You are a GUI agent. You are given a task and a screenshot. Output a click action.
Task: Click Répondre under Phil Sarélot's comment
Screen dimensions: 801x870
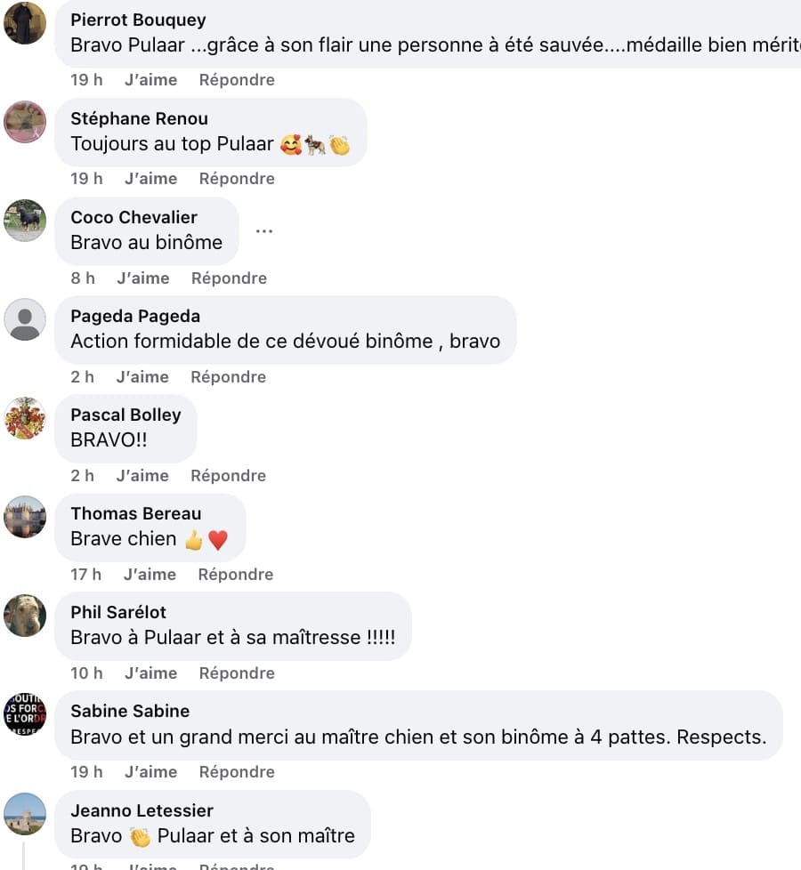[237, 673]
